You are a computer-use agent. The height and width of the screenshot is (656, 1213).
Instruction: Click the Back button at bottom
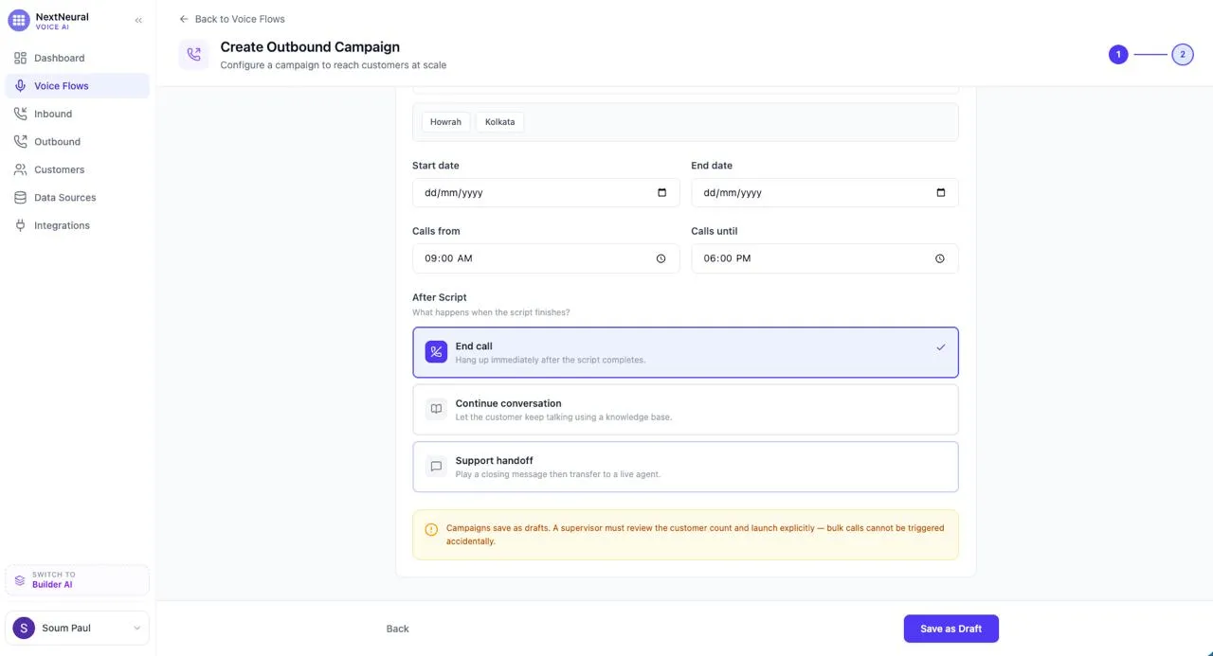[x=398, y=629]
